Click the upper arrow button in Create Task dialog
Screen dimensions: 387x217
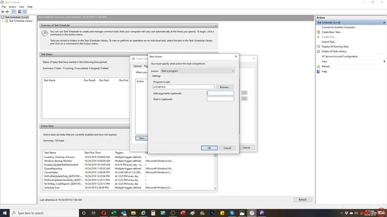pos(244,92)
